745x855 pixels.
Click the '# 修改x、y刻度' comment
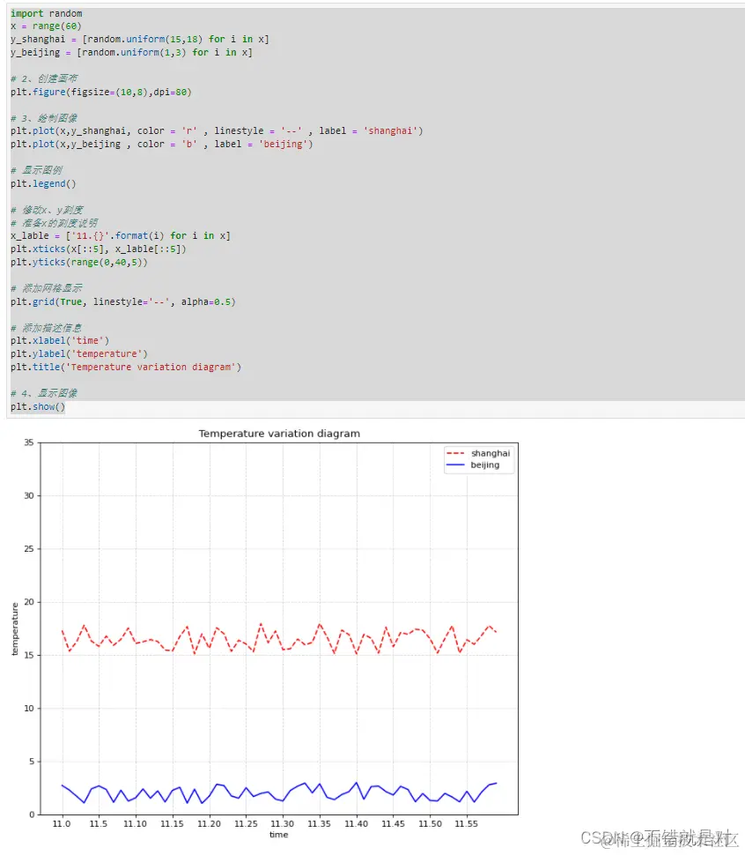coord(47,210)
